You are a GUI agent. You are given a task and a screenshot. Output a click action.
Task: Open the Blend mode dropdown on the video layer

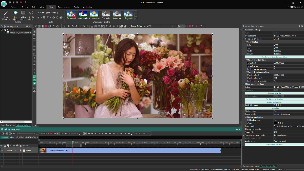pos(15,150)
